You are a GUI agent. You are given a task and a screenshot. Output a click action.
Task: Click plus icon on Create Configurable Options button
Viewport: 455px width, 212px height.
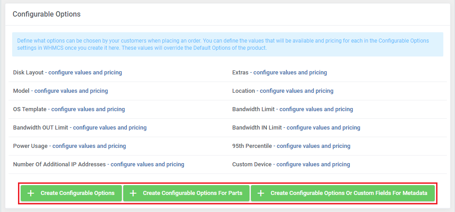tap(31, 193)
